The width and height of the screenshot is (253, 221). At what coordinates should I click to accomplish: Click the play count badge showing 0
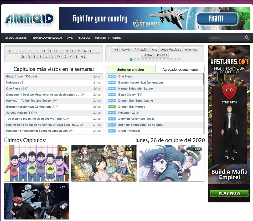coord(63,150)
